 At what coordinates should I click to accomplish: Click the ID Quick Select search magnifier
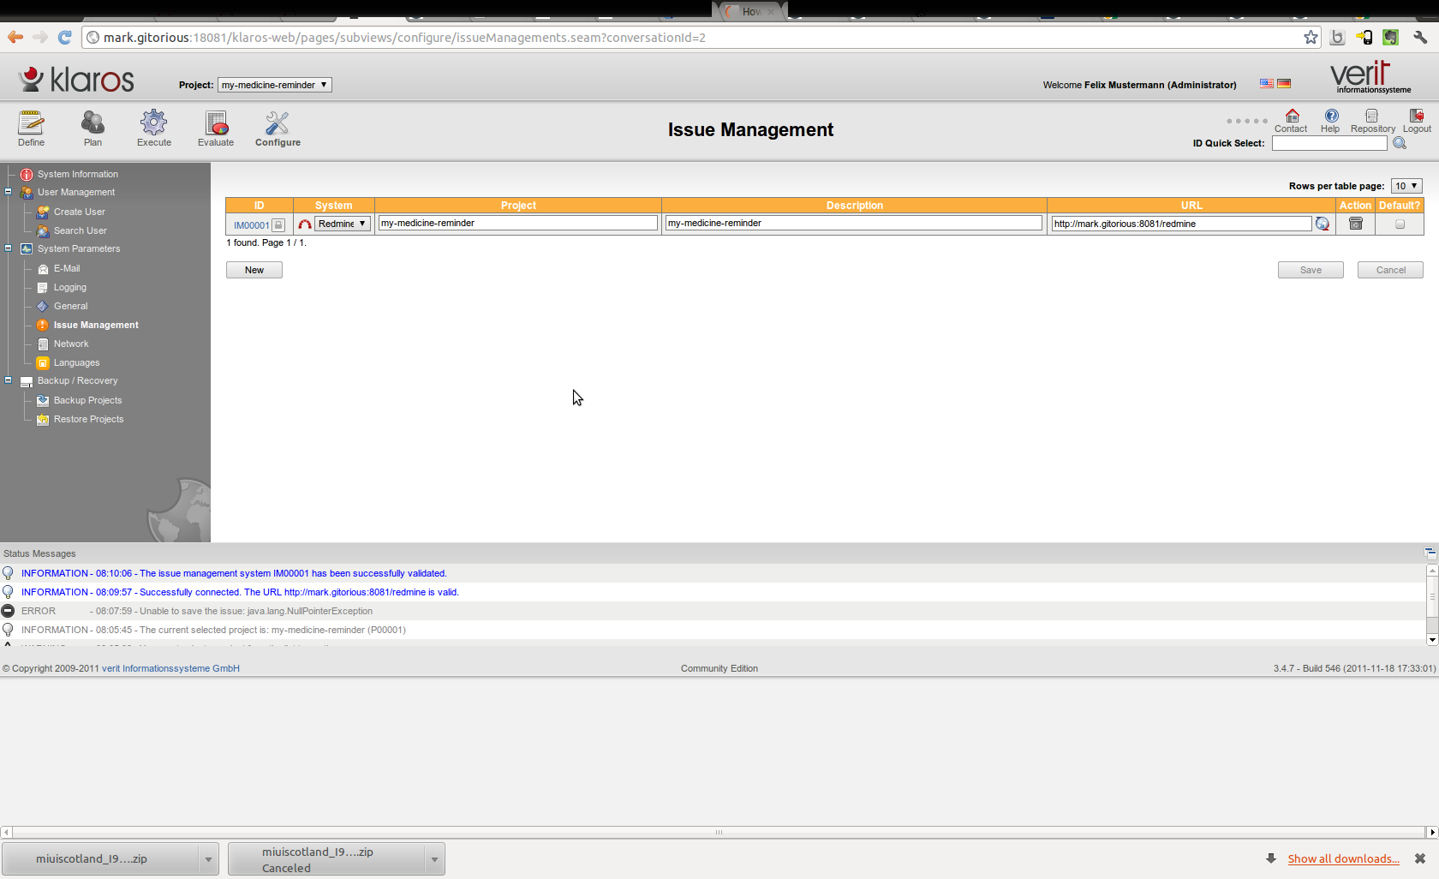click(1400, 144)
